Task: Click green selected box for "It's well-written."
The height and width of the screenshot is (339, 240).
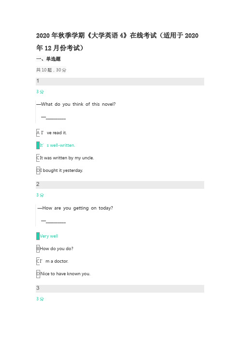Action: coord(38,145)
